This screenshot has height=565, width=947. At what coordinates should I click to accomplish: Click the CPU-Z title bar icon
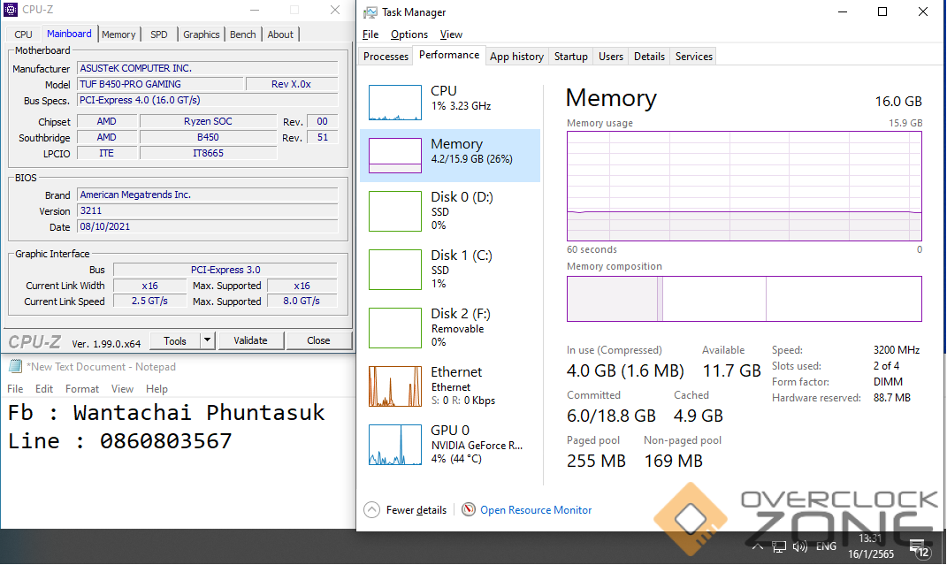[x=11, y=11]
